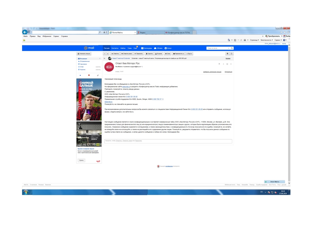Screen dimensions: 322x242
Task: Switch to the Яндекс browser tab
Action: 151,32
